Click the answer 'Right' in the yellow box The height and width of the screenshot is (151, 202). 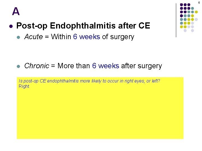24,86
